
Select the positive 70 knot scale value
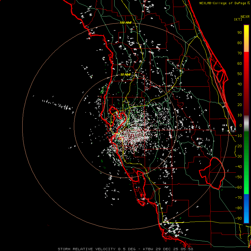coord(240,53)
